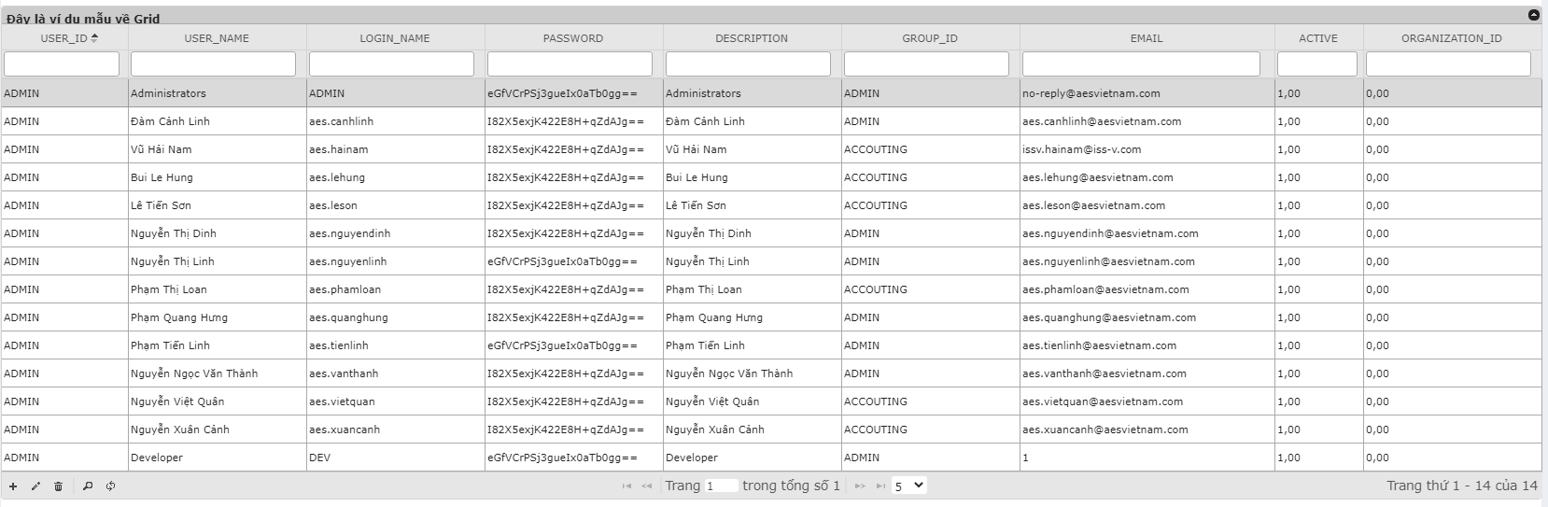Image resolution: width=1548 pixels, height=507 pixels.
Task: Focus the EMAIL filter input
Action: coord(1141,63)
